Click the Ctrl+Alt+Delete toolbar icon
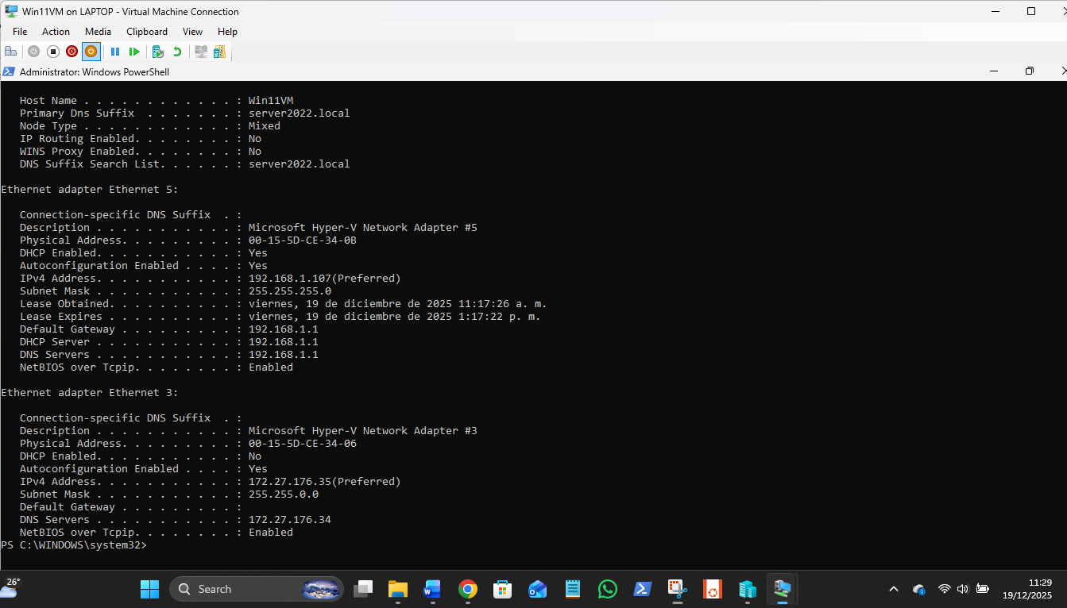 click(x=11, y=52)
